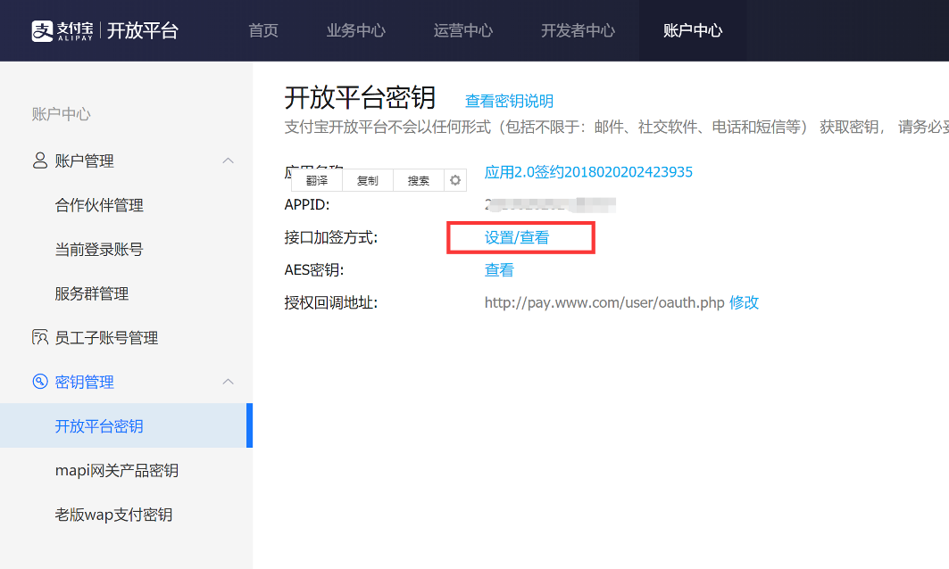
Task: Open the 业务中心 menu
Action: pos(355,29)
